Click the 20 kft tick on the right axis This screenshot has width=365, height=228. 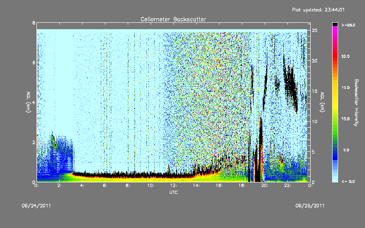click(x=314, y=61)
